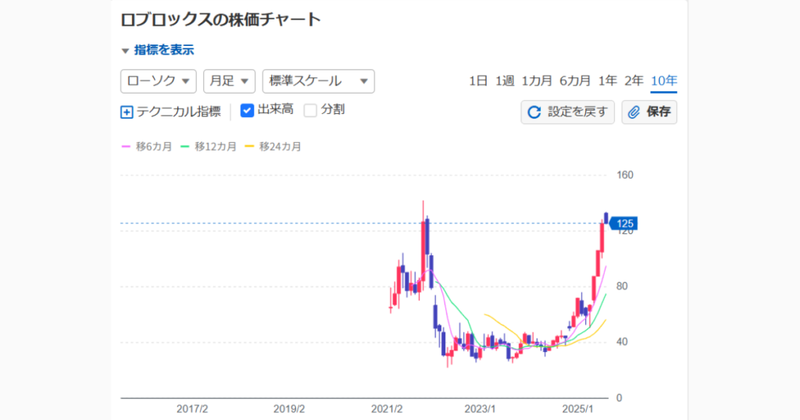Viewport: 800px width, 420px height.
Task: Click the green 移12カ月 legend line
Action: 184,147
